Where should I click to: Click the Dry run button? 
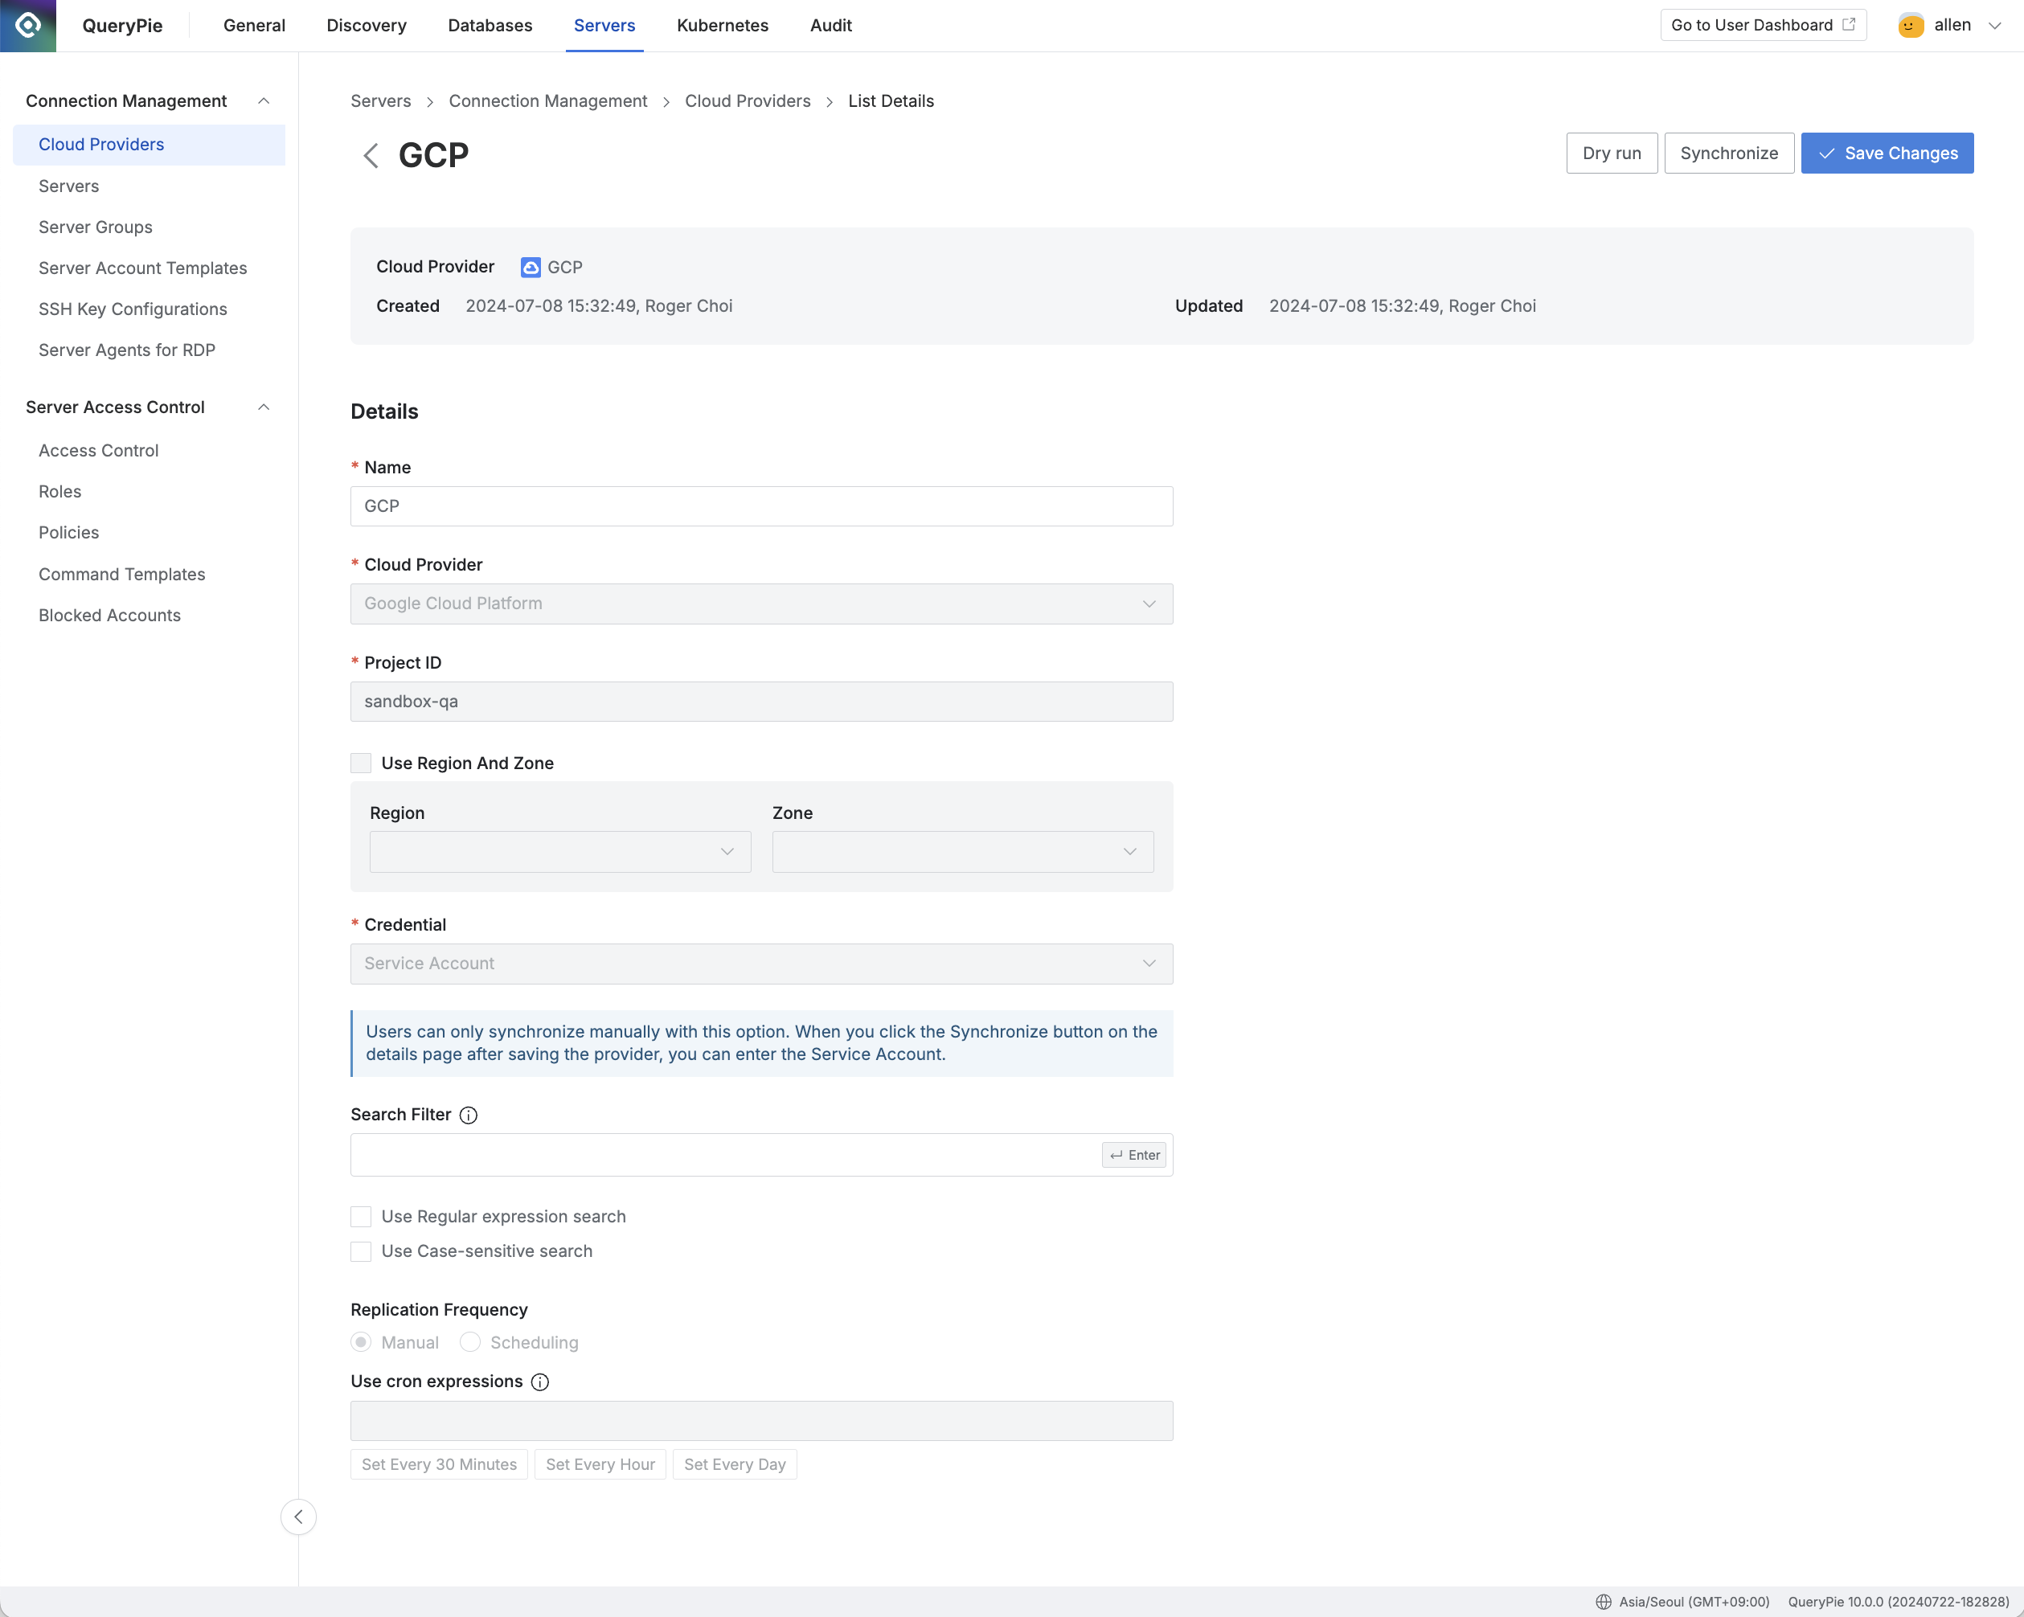pyautogui.click(x=1612, y=153)
